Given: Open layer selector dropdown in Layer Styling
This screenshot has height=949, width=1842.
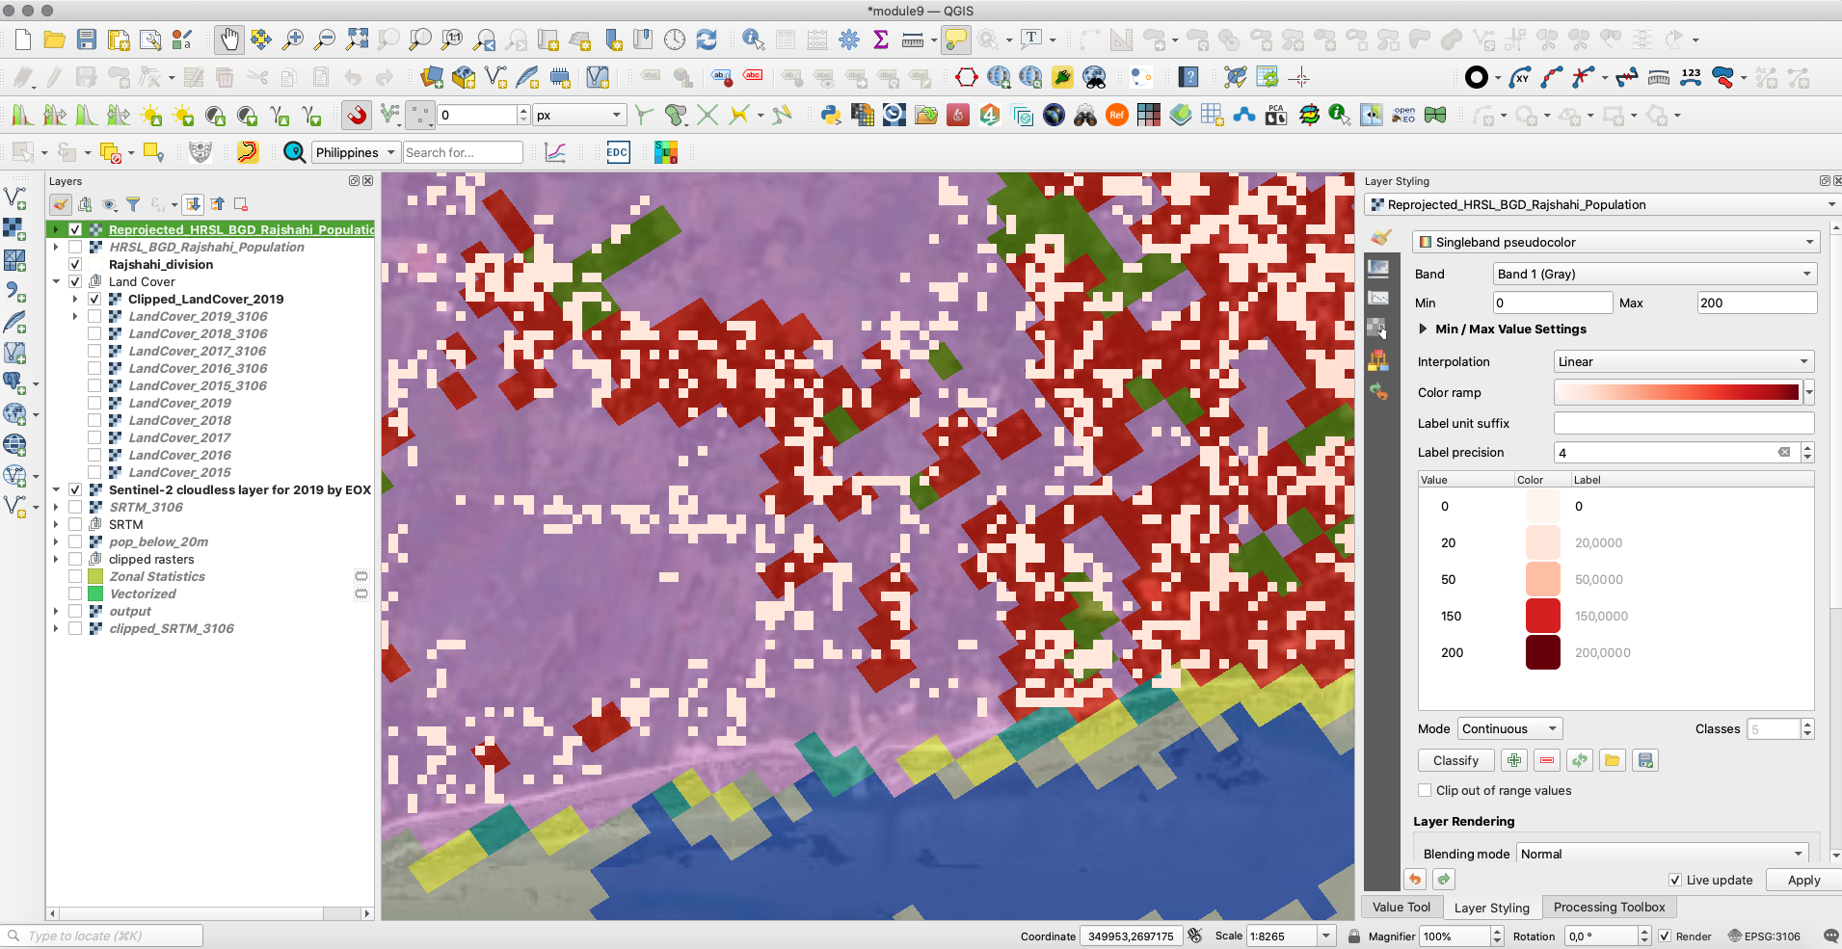Looking at the screenshot, I should [1602, 204].
